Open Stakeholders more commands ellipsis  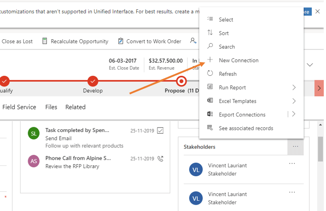[x=295, y=146]
